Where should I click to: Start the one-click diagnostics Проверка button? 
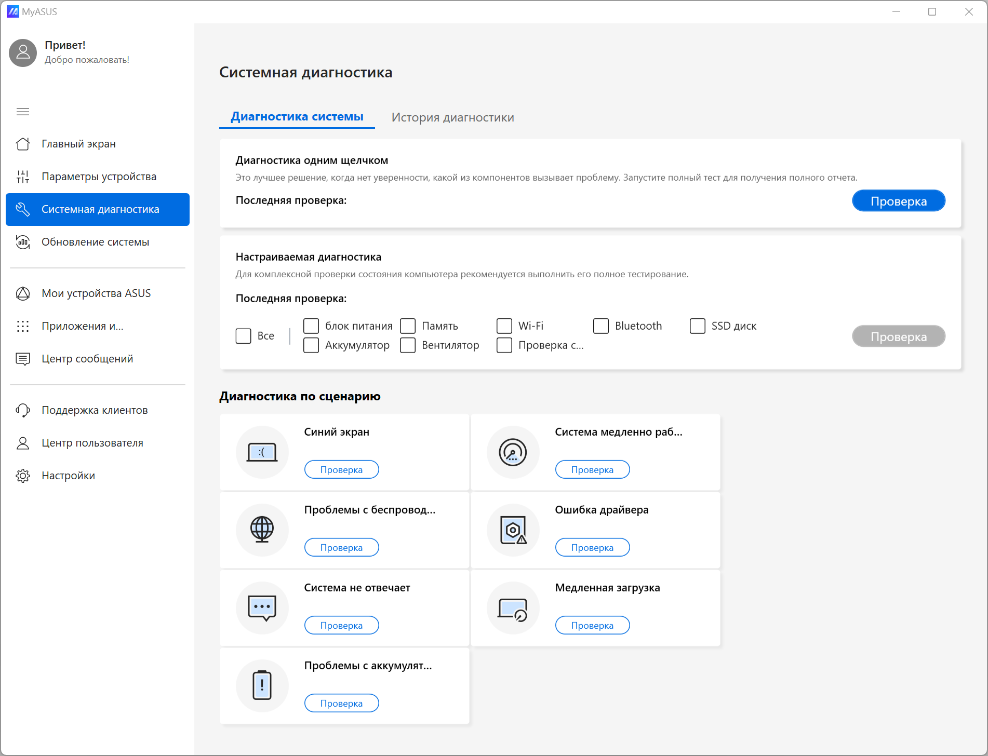pos(898,201)
